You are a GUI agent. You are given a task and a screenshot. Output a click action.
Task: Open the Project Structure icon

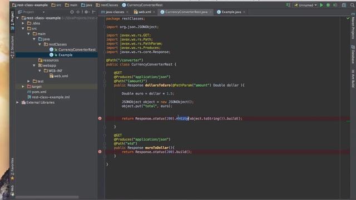[x=344, y=5]
